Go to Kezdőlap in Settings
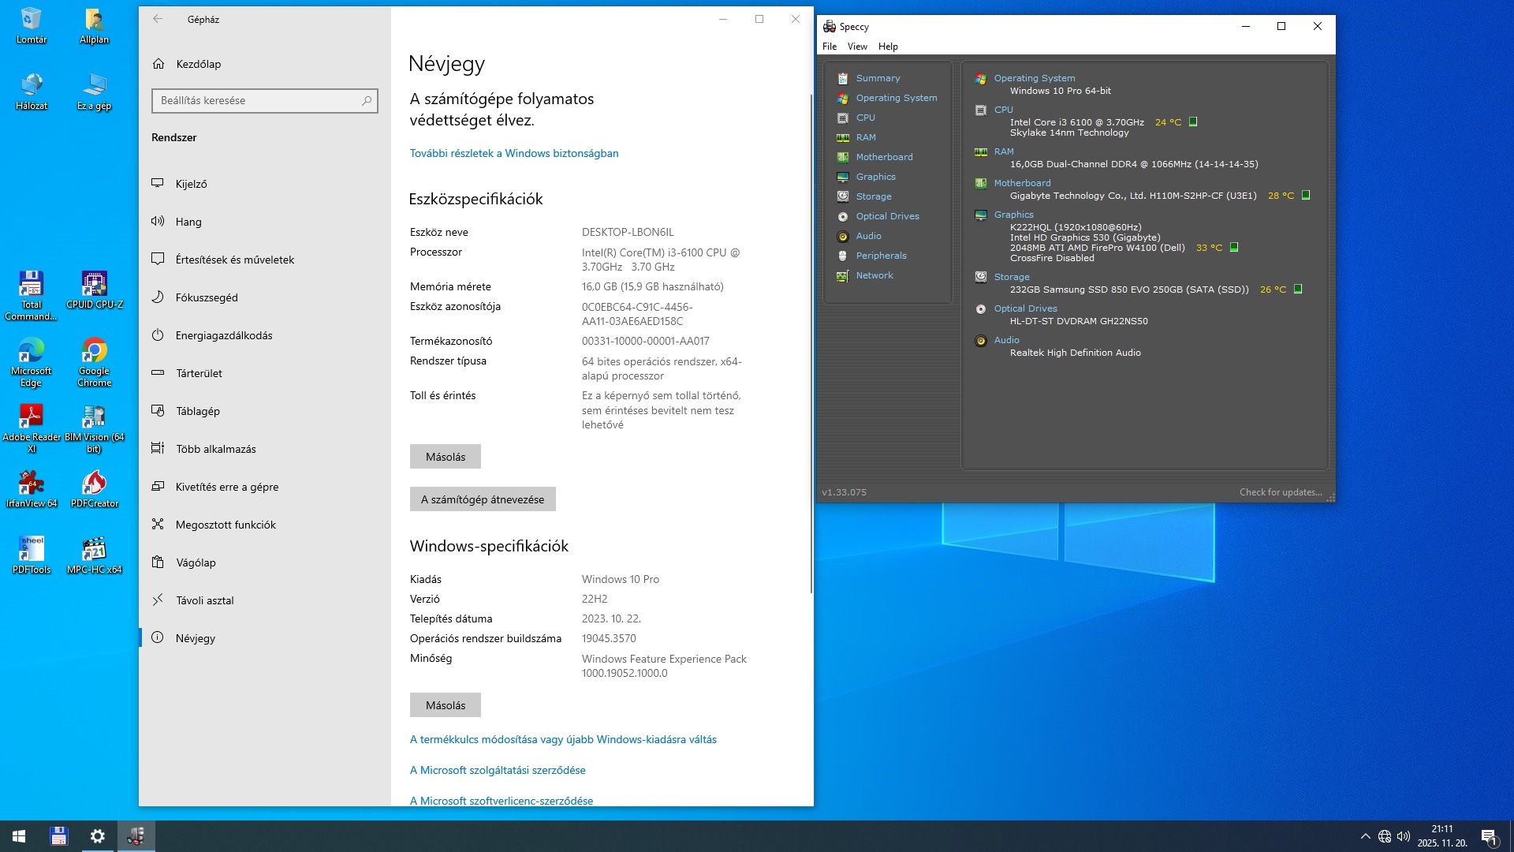This screenshot has width=1514, height=852. point(197,64)
